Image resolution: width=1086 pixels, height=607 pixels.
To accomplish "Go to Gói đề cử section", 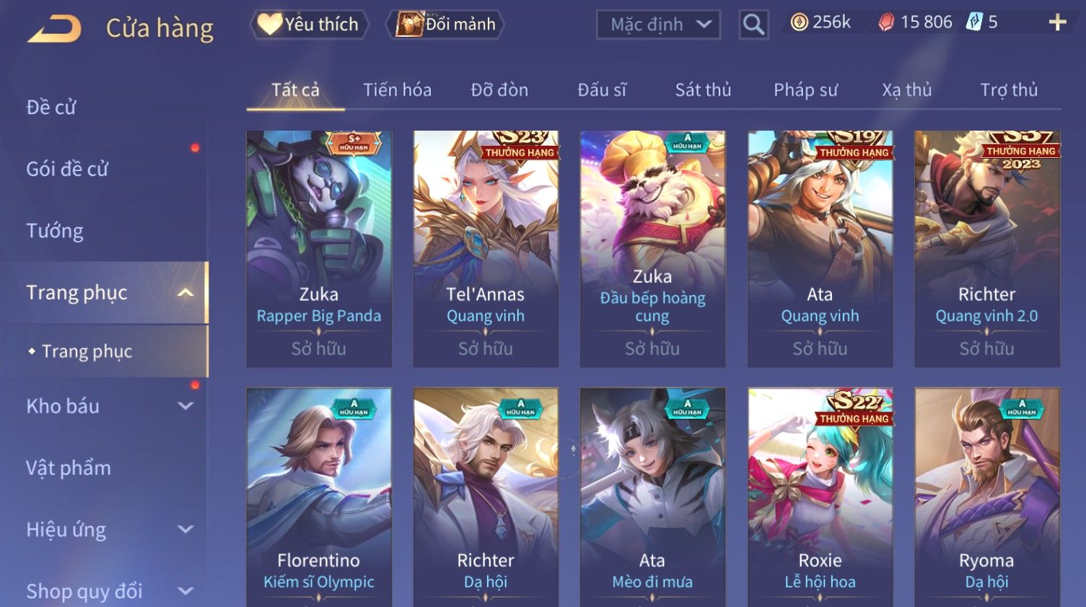I will 67,169.
